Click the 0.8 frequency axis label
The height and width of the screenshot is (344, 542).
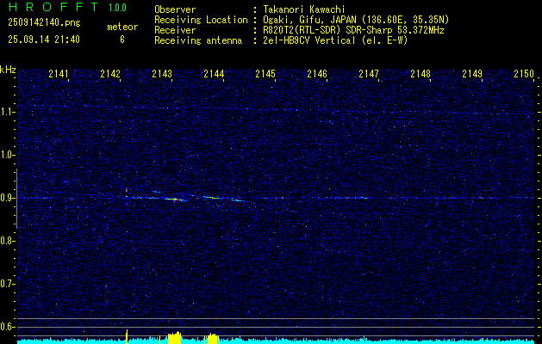[x=8, y=241]
